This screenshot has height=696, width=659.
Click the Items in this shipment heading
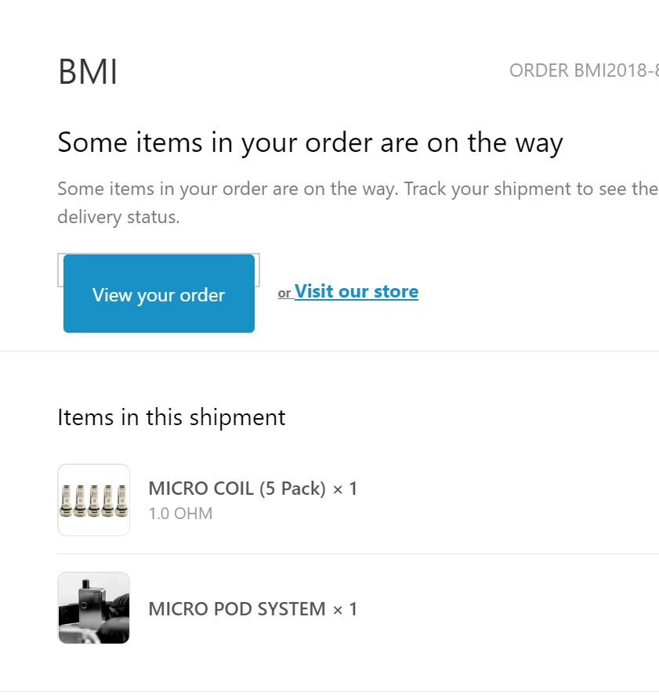tap(172, 417)
